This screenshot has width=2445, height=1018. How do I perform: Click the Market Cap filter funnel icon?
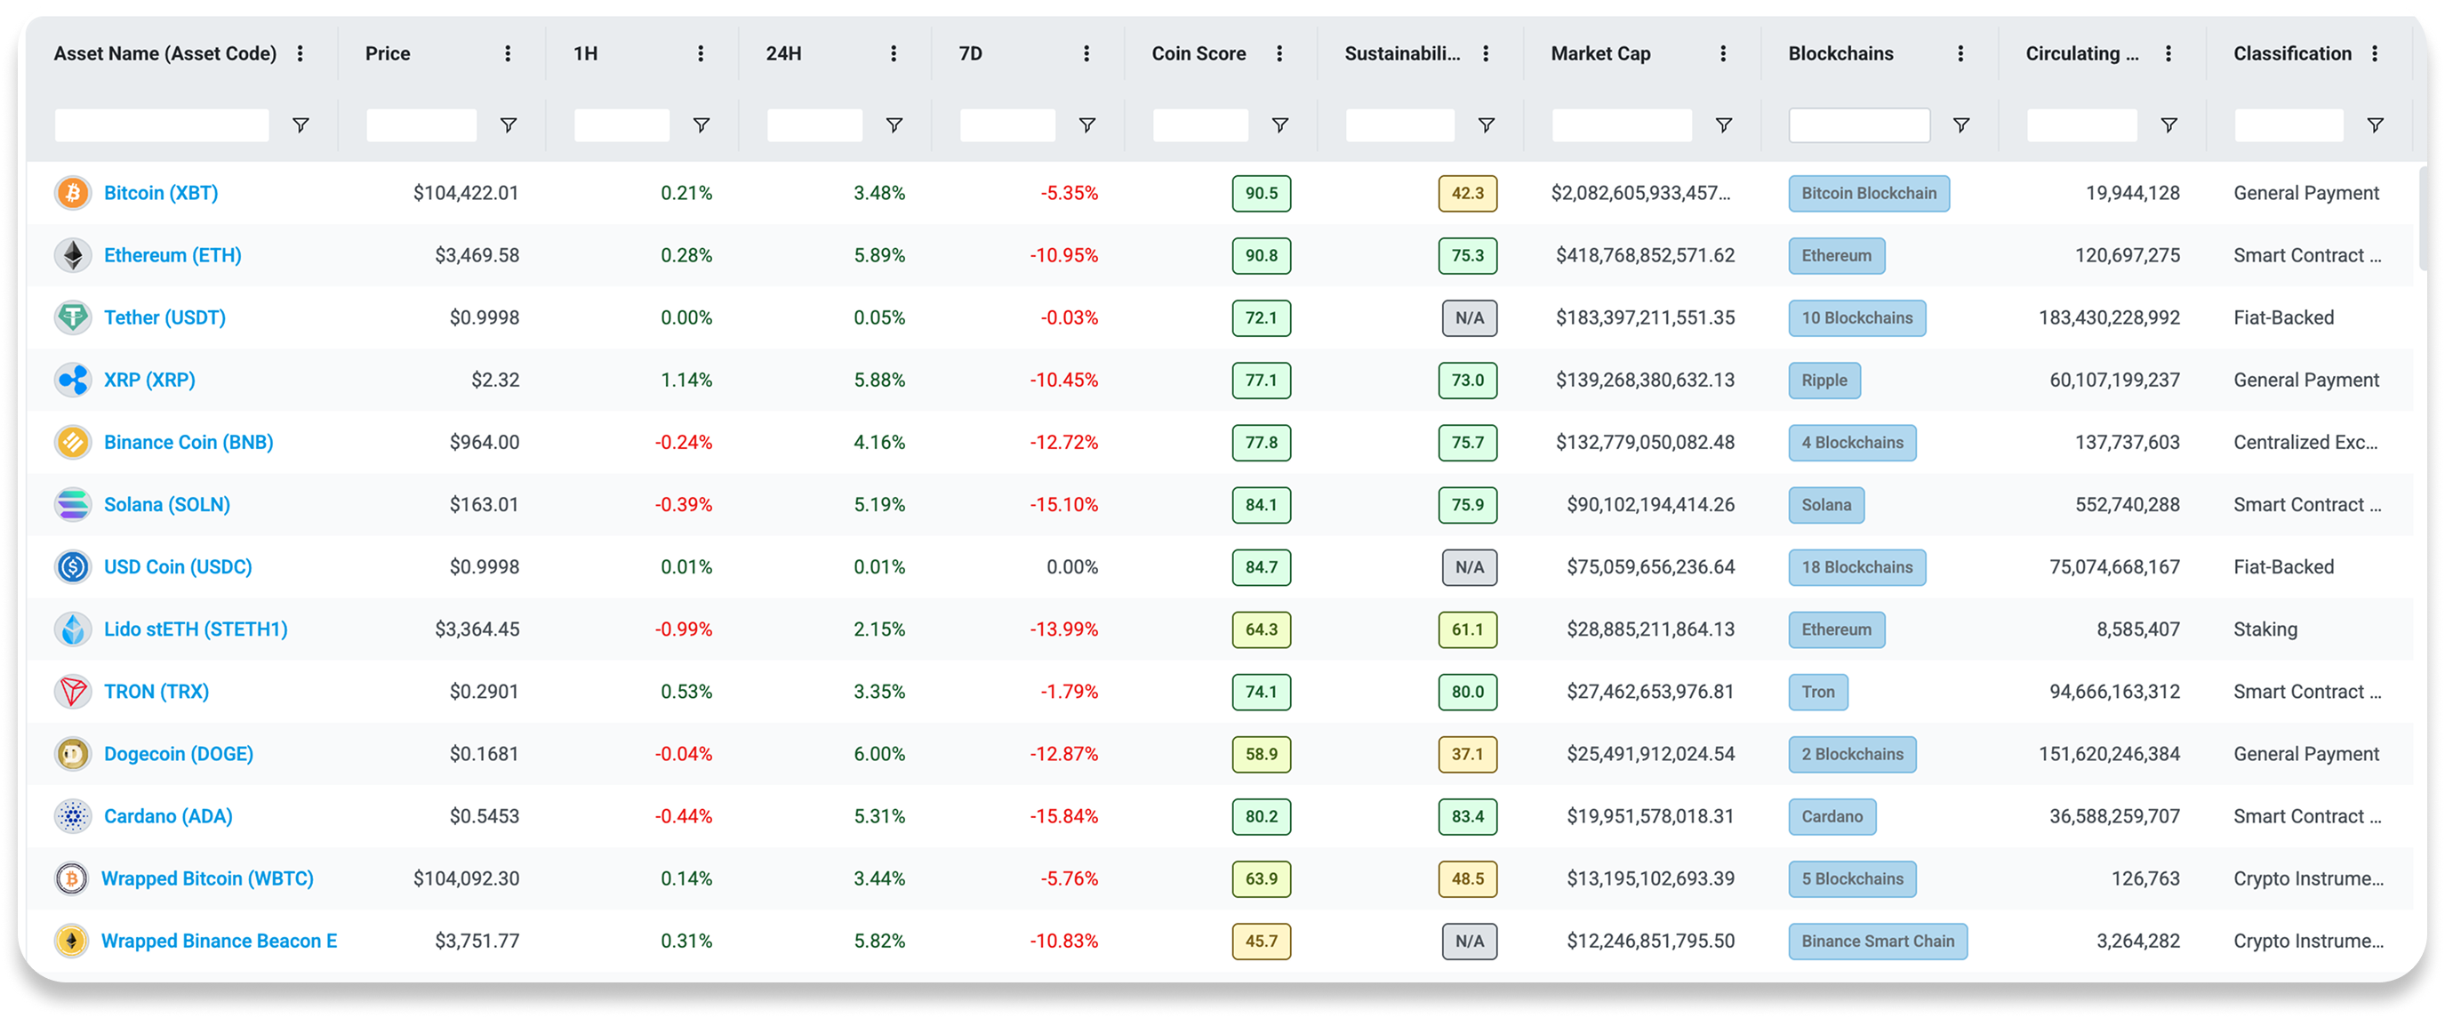point(1725,125)
